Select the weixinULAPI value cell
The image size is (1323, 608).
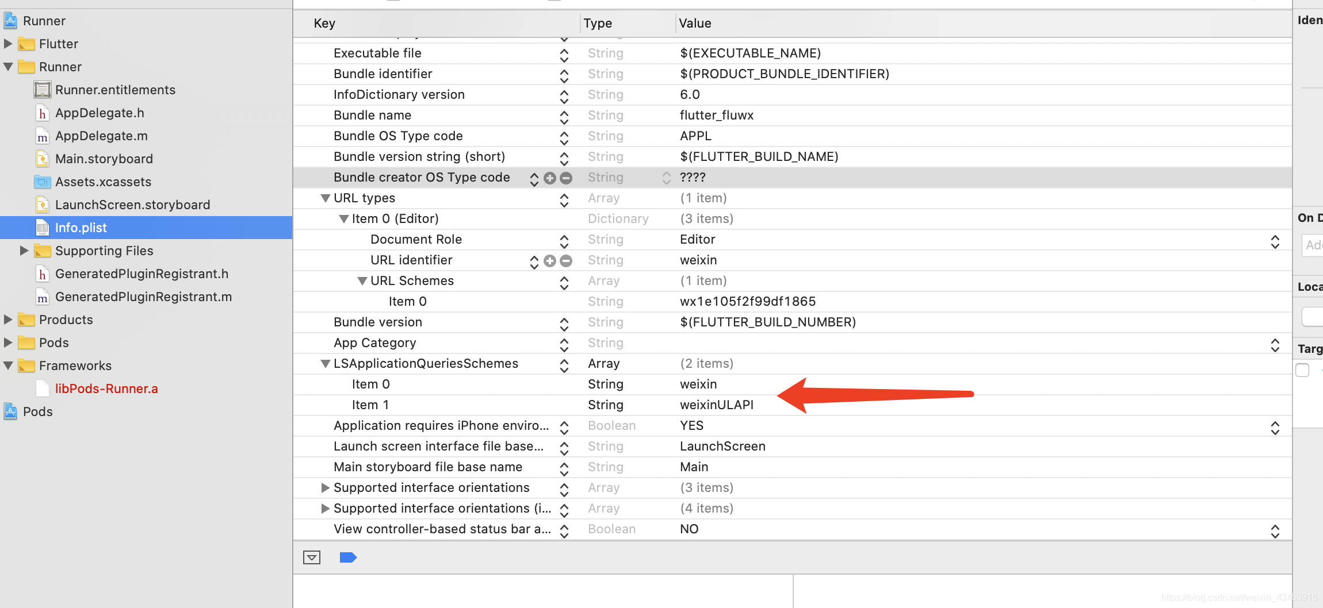[x=717, y=405]
